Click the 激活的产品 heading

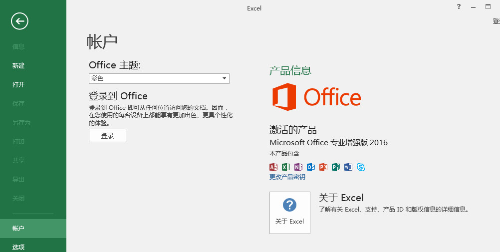(293, 130)
